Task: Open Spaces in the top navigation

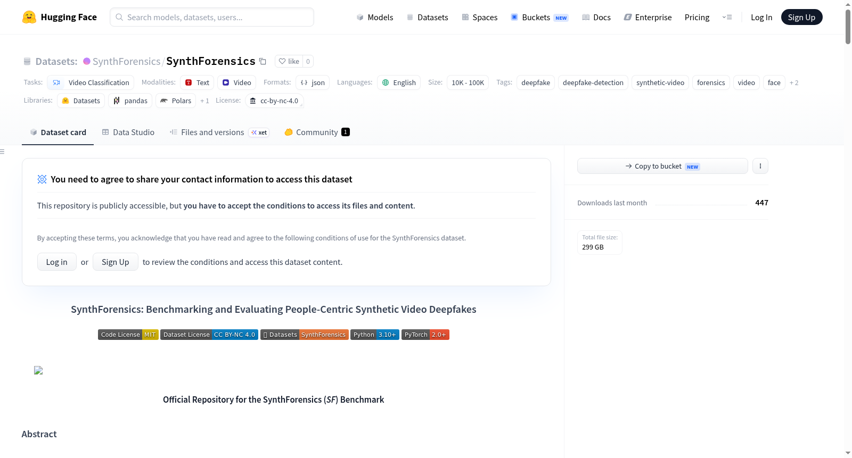Action: (480, 17)
